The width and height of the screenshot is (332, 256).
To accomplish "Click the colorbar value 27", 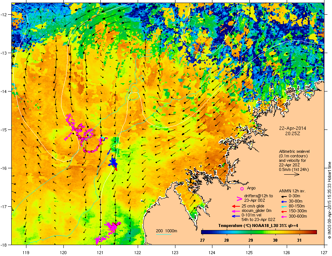I will (203, 240).
